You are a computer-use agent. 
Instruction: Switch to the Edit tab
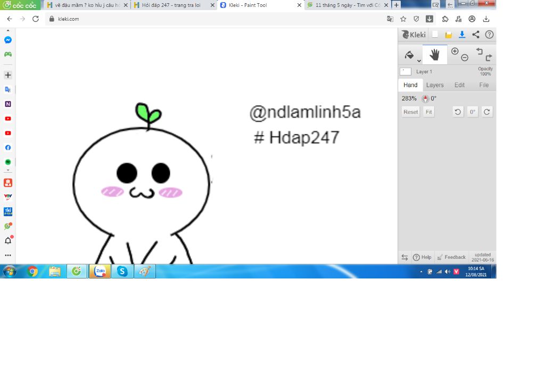coord(459,85)
